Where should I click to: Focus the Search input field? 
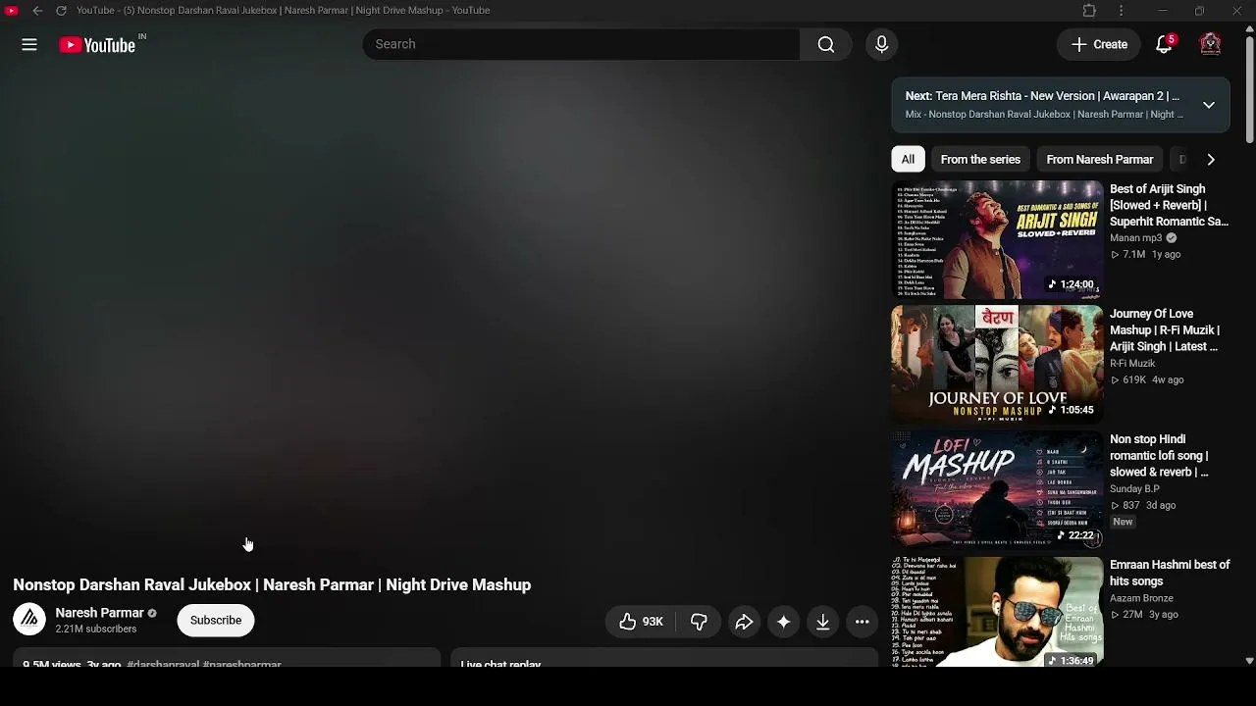click(x=581, y=44)
